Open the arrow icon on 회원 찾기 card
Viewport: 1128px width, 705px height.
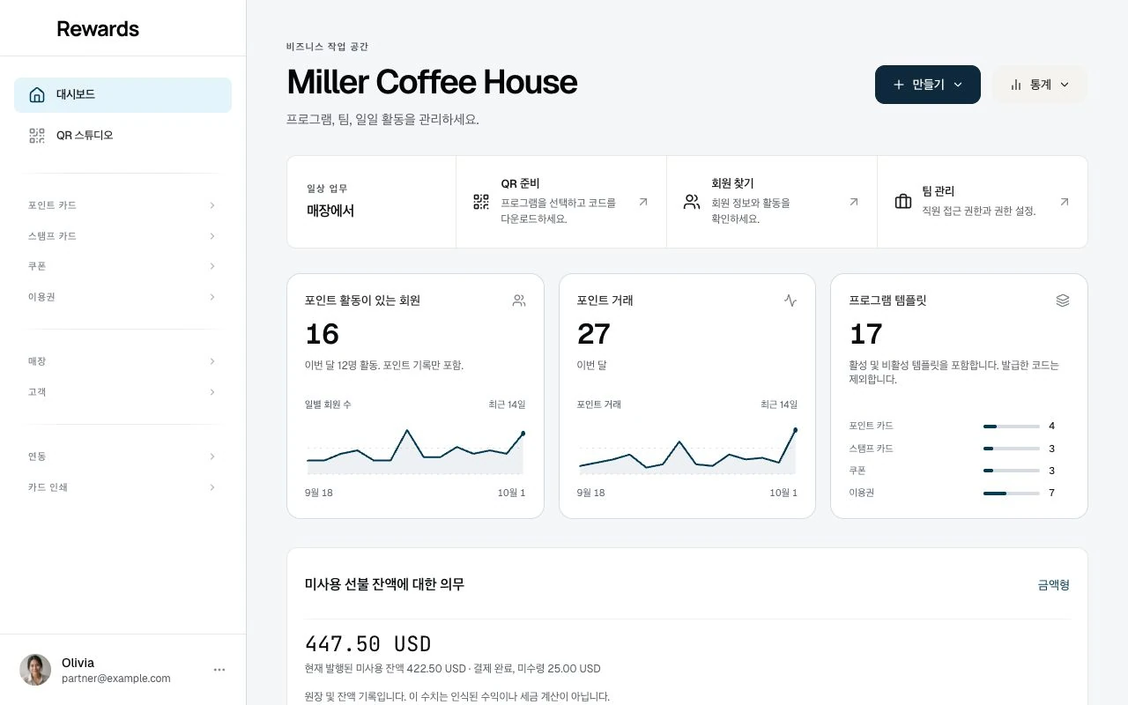point(854,202)
